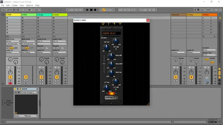Screen dimensions: 223x125
Task: Click the Session Record circle button
Action: 113,10
